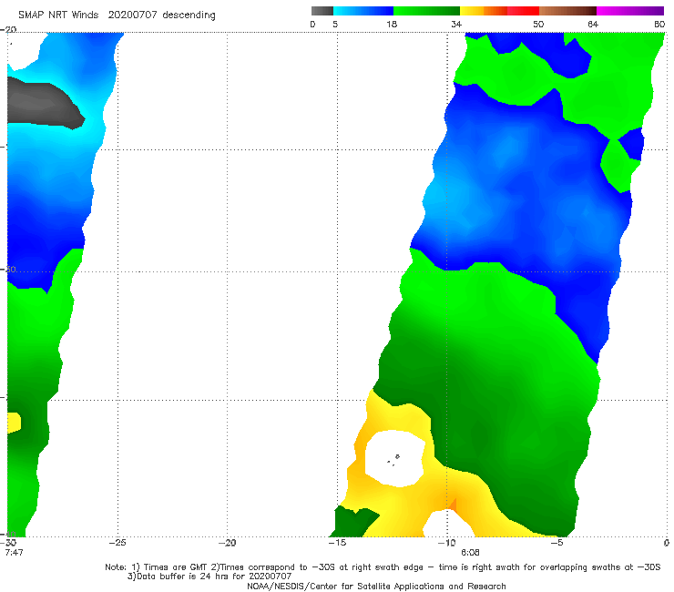Click the word 'descending' in the title
Screen dimensions: 674x592
[189, 15]
